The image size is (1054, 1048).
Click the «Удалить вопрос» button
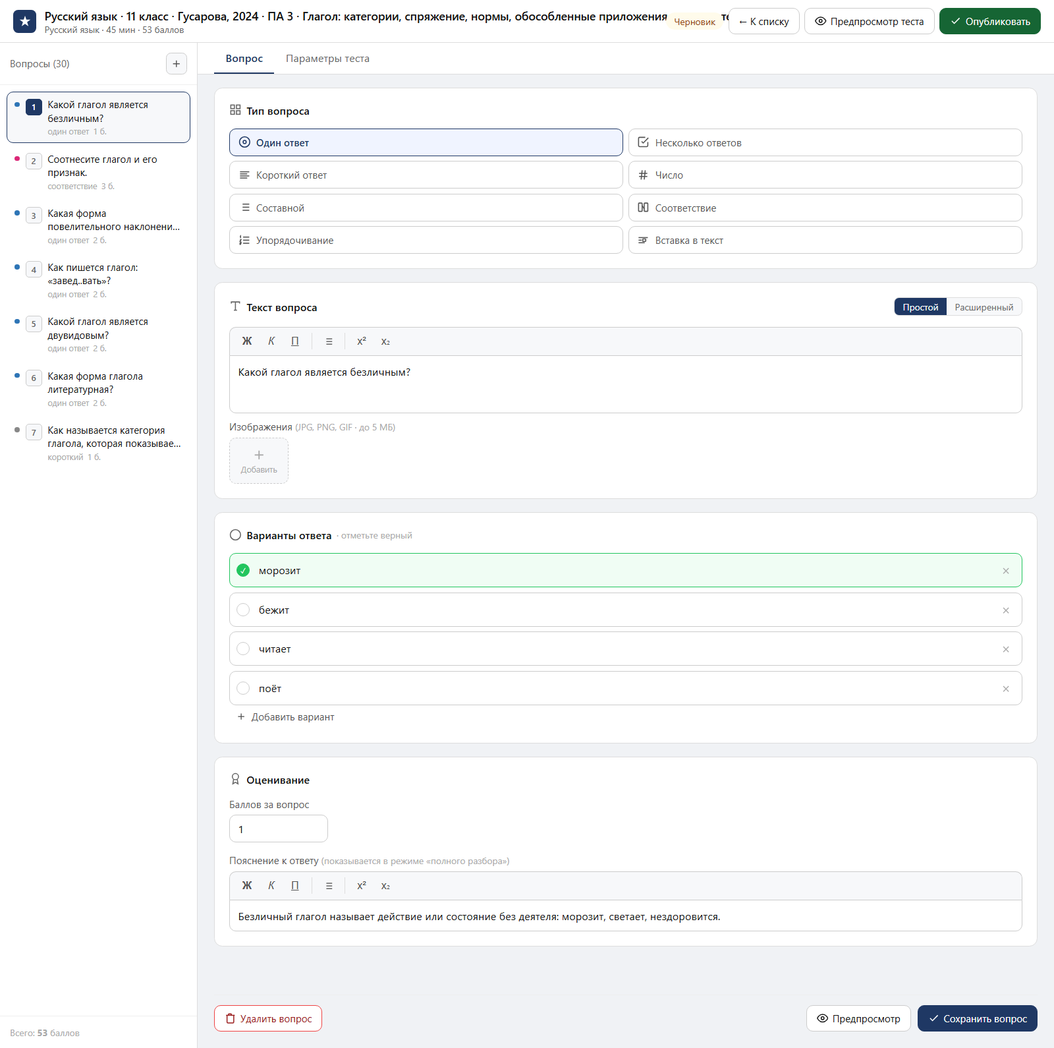[x=268, y=1018]
